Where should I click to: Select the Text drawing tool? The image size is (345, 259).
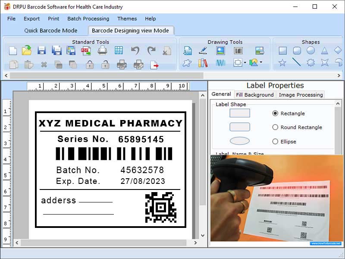(187, 50)
